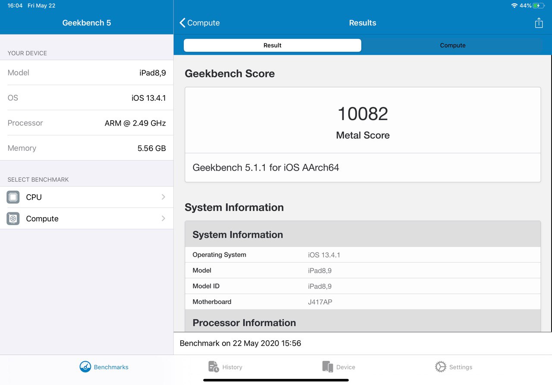Tap the sidebar OS row label
The image size is (552, 385).
(13, 98)
